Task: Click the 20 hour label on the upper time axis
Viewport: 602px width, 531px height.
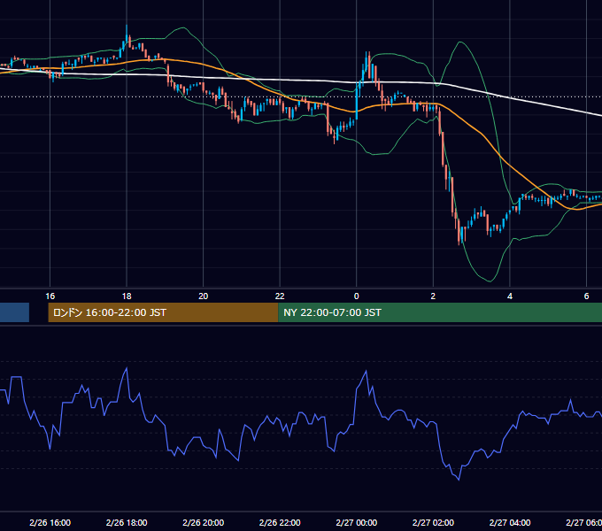Action: pos(203,296)
